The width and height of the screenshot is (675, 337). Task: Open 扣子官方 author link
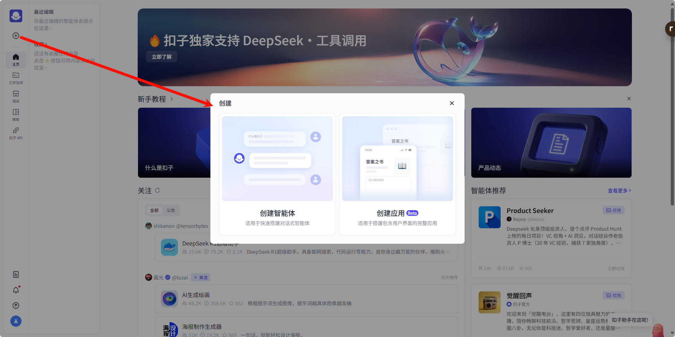518,304
